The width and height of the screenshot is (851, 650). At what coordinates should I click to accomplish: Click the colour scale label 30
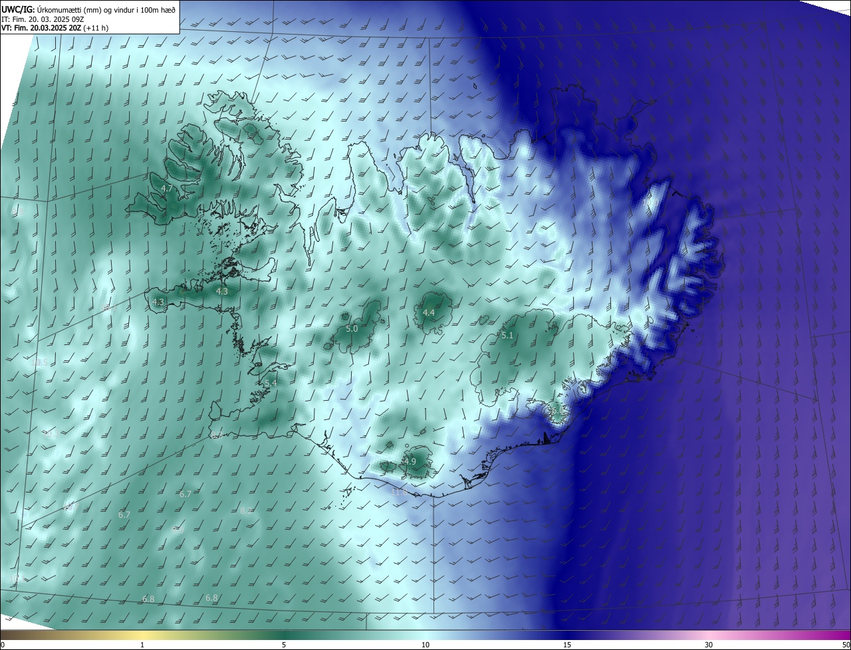(x=709, y=645)
